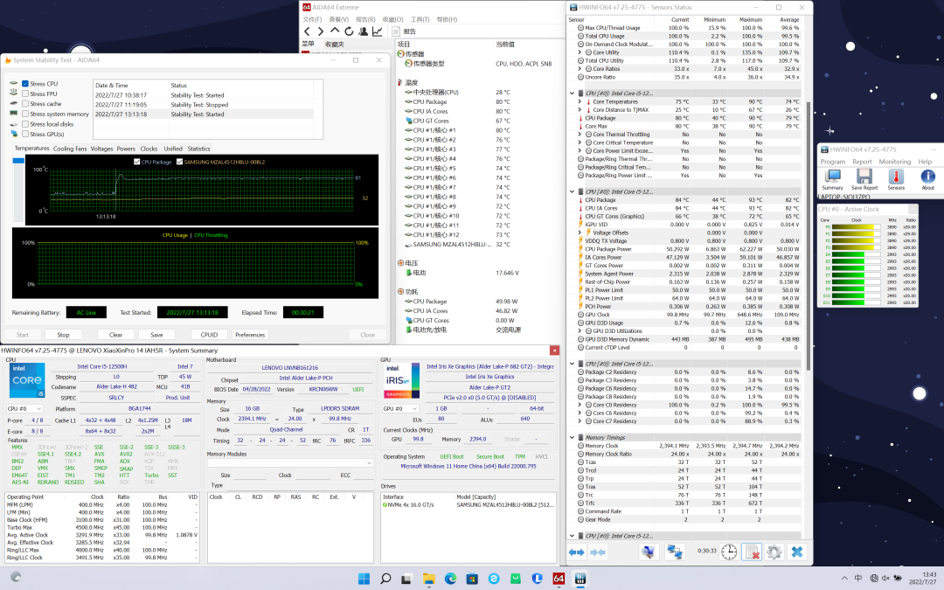Viewport: 944px width, 590px height.
Task: Toggle the Stress system memory checkbox
Action: coord(26,114)
